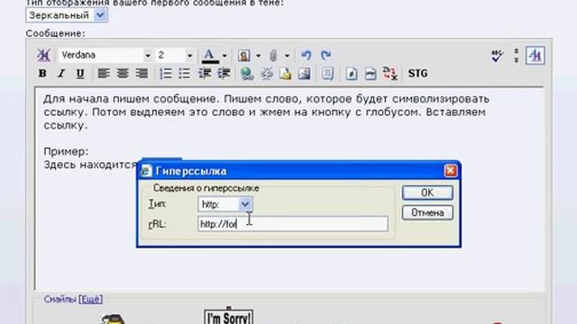Align text center
The height and width of the screenshot is (324, 577).
coord(123,74)
